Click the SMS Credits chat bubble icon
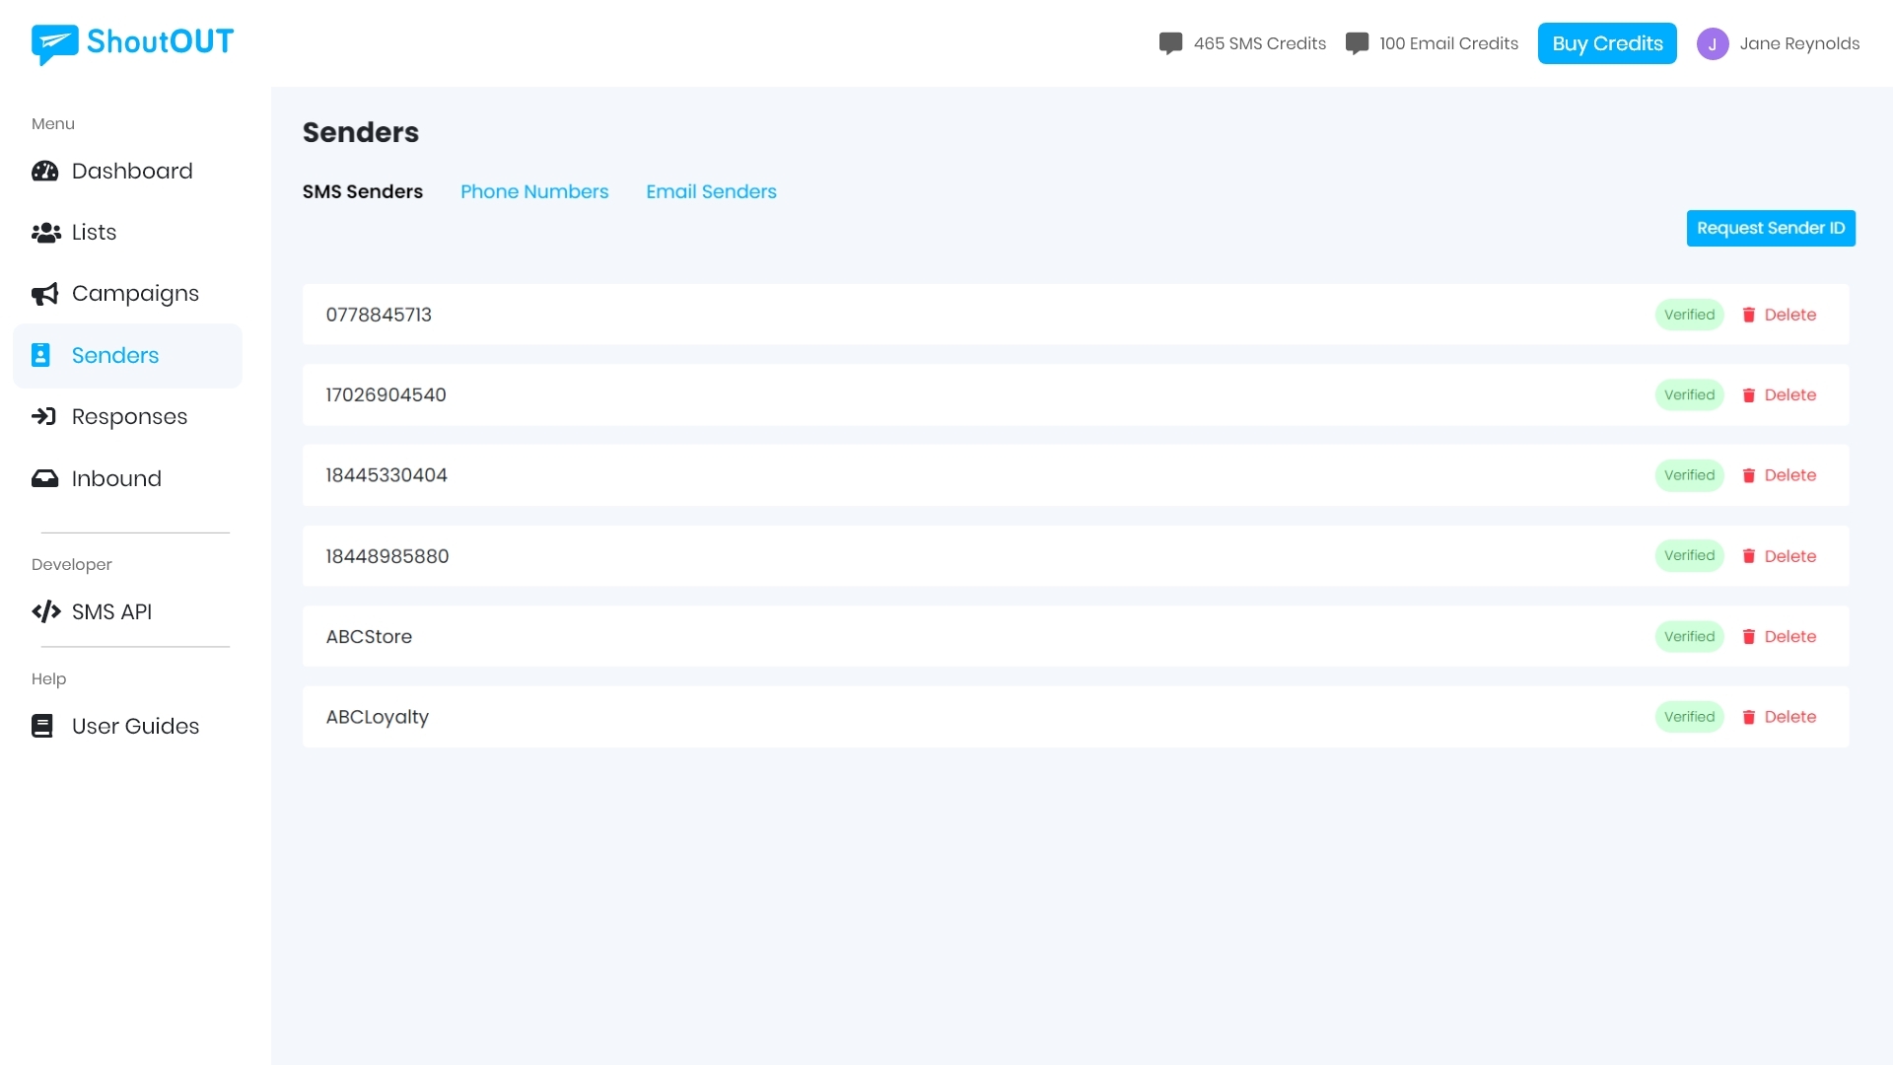Image resolution: width=1893 pixels, height=1065 pixels. [x=1170, y=44]
